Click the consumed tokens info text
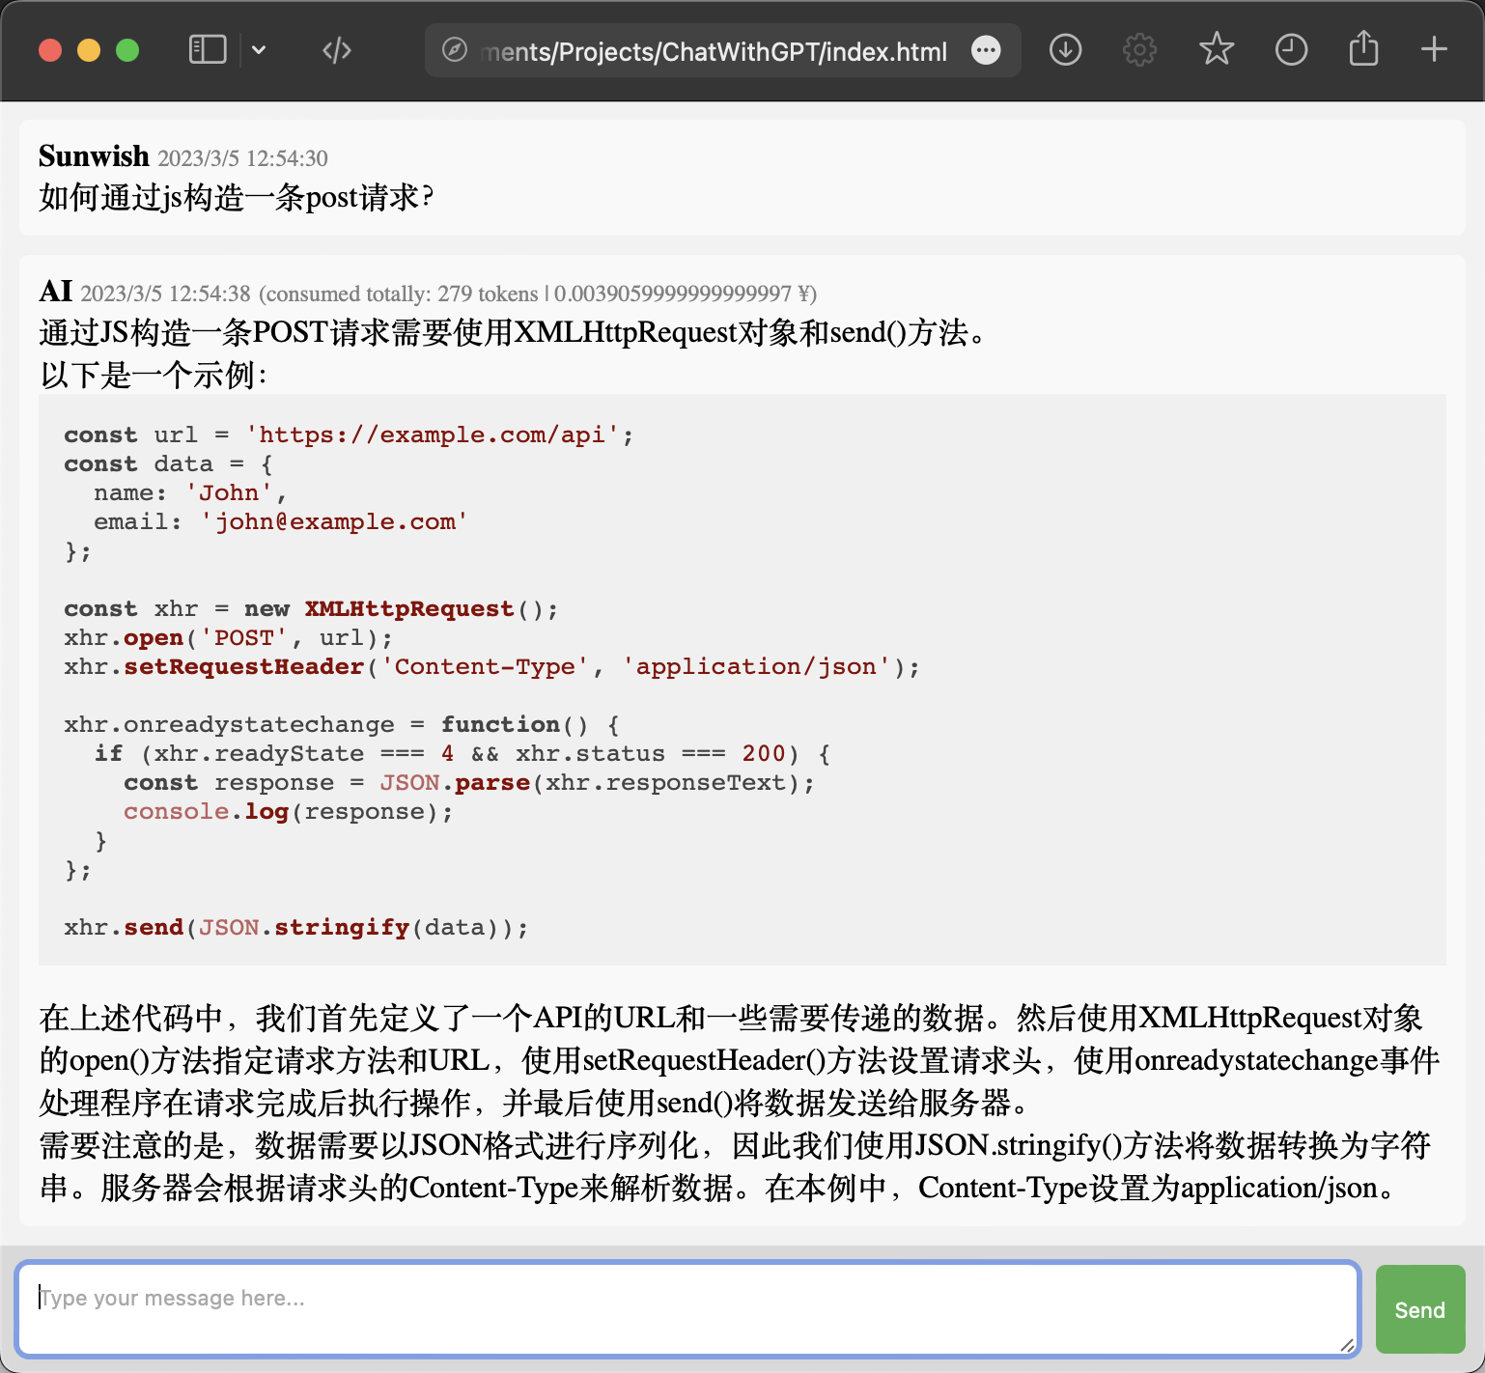The width and height of the screenshot is (1485, 1373). 538,294
